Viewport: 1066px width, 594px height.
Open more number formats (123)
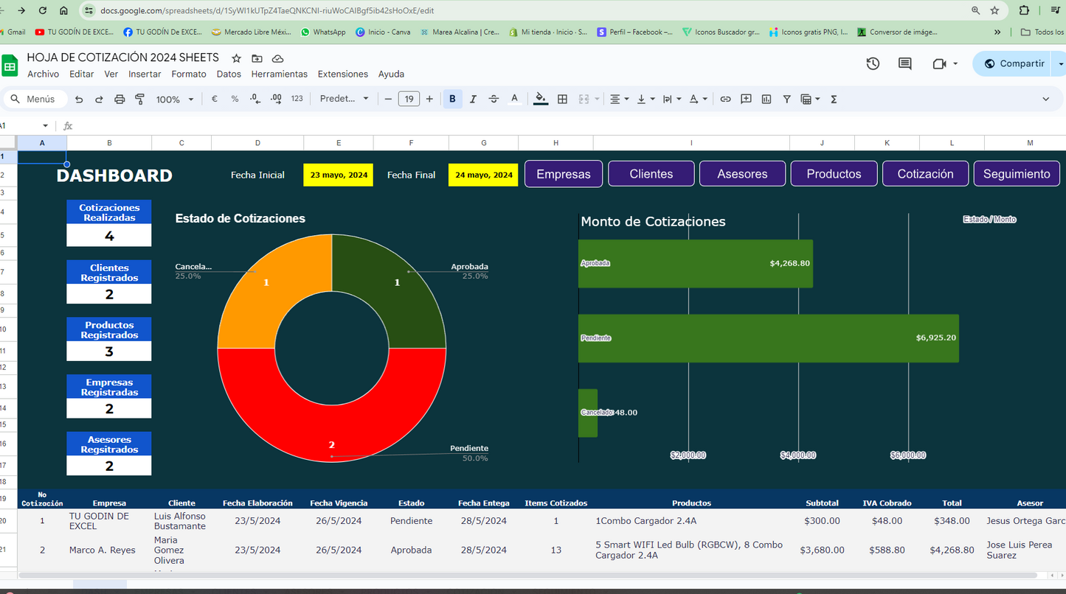[297, 99]
